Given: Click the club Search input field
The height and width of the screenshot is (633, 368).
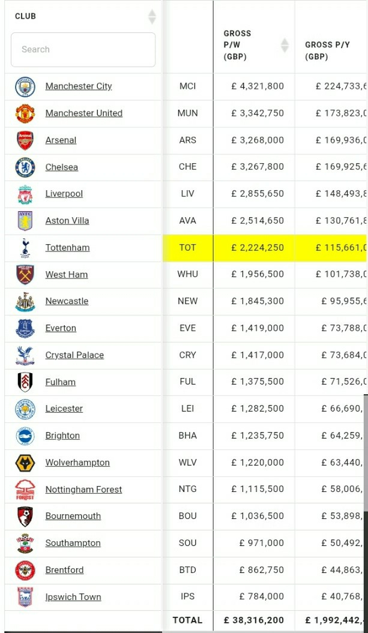Looking at the screenshot, I should tap(83, 50).
